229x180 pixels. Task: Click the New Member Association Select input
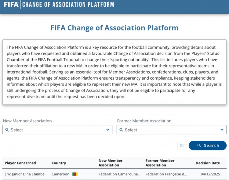[x=55, y=130]
